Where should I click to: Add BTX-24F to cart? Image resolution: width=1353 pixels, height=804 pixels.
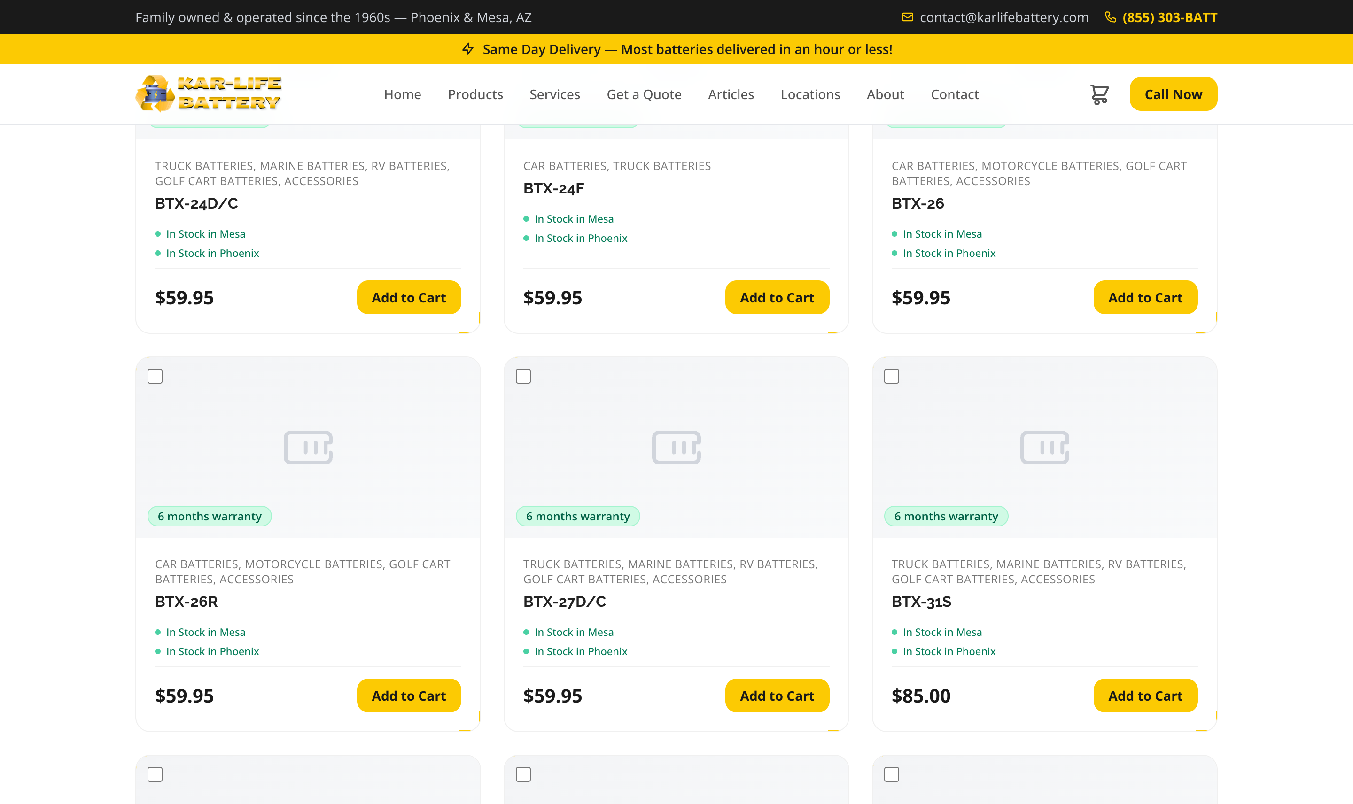(777, 297)
